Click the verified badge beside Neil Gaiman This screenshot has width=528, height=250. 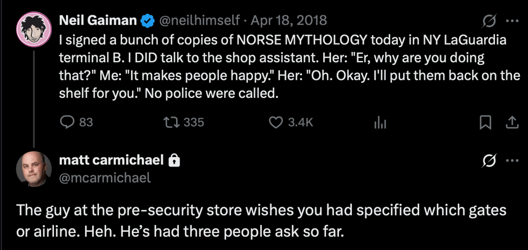click(147, 21)
